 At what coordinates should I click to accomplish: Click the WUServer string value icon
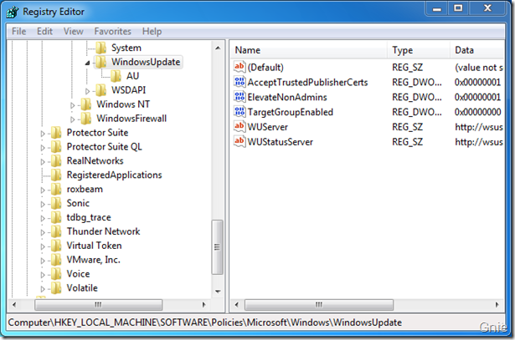[x=239, y=126]
